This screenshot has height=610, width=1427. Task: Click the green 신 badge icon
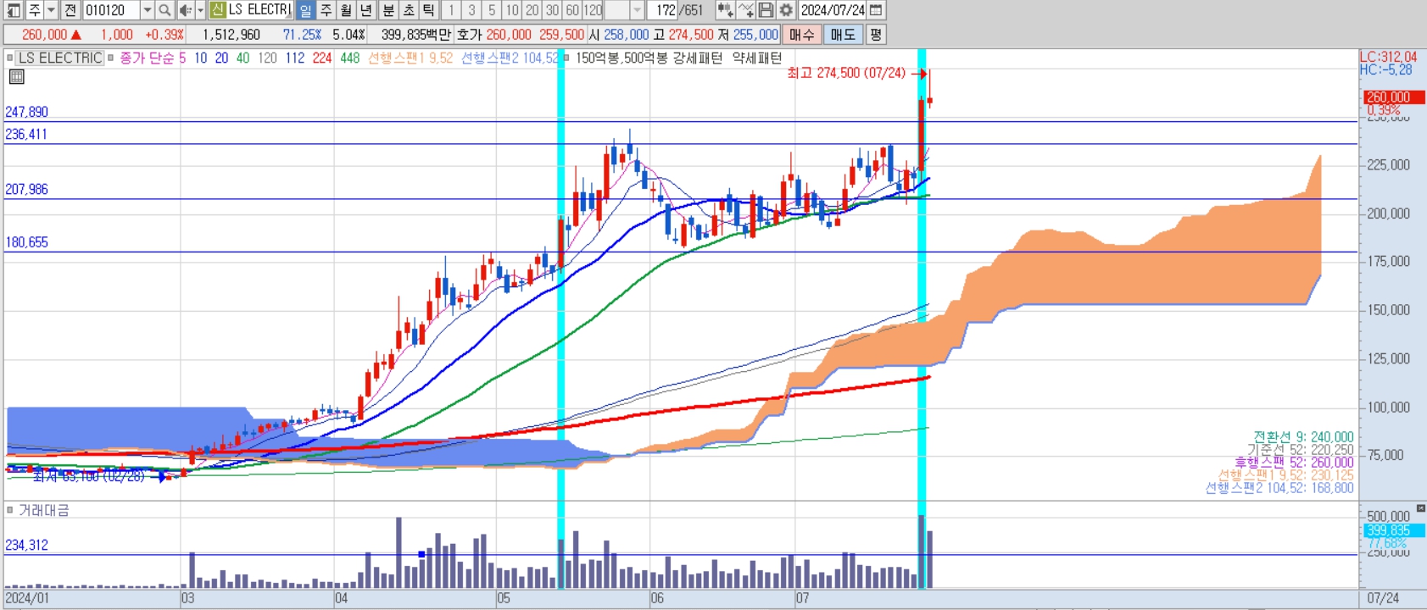[x=217, y=10]
